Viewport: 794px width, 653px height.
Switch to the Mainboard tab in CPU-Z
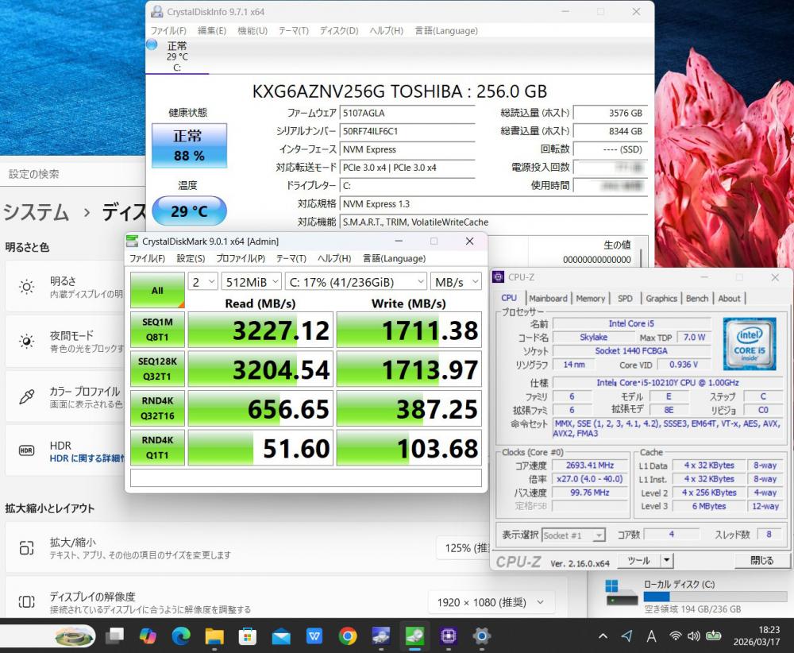549,298
